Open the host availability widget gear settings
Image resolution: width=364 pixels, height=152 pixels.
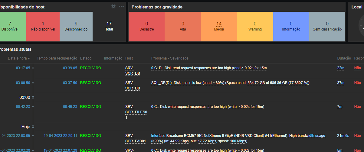113,6
